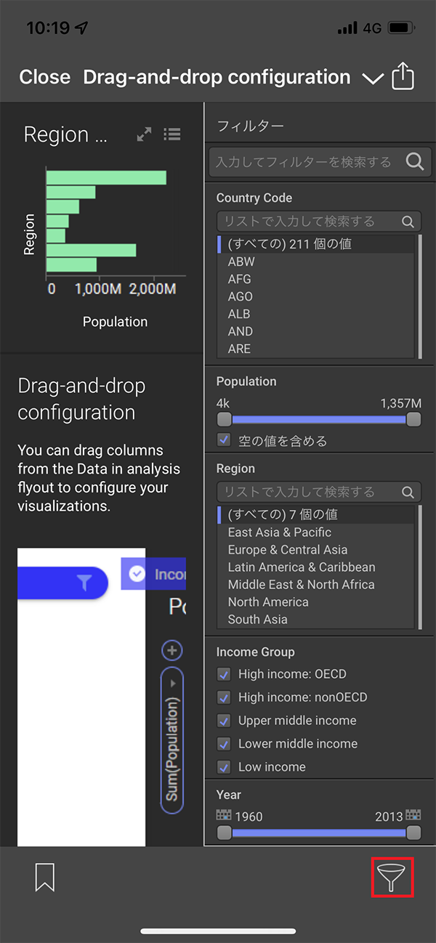The image size is (436, 943).
Task: Select Europe & Central Asia region
Action: coord(315,550)
